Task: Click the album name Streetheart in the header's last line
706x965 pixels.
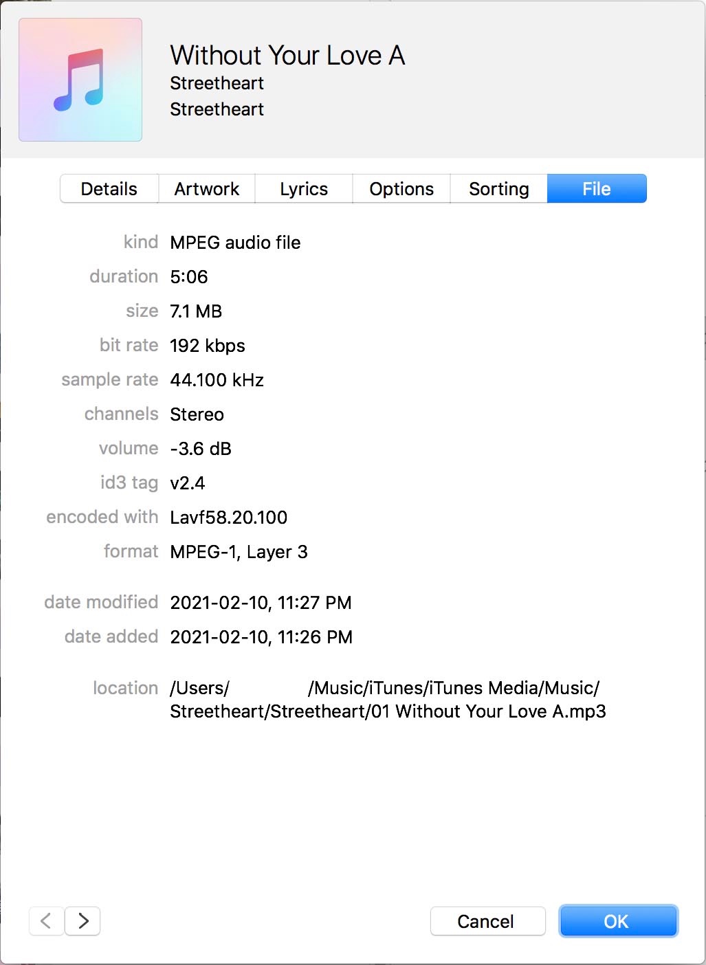Action: [x=217, y=109]
